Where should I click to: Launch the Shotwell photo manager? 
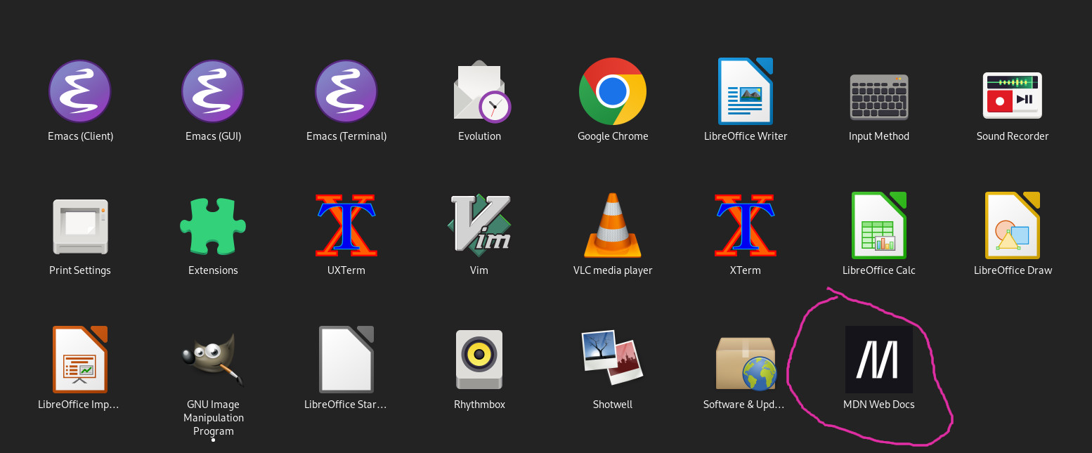[x=613, y=358]
